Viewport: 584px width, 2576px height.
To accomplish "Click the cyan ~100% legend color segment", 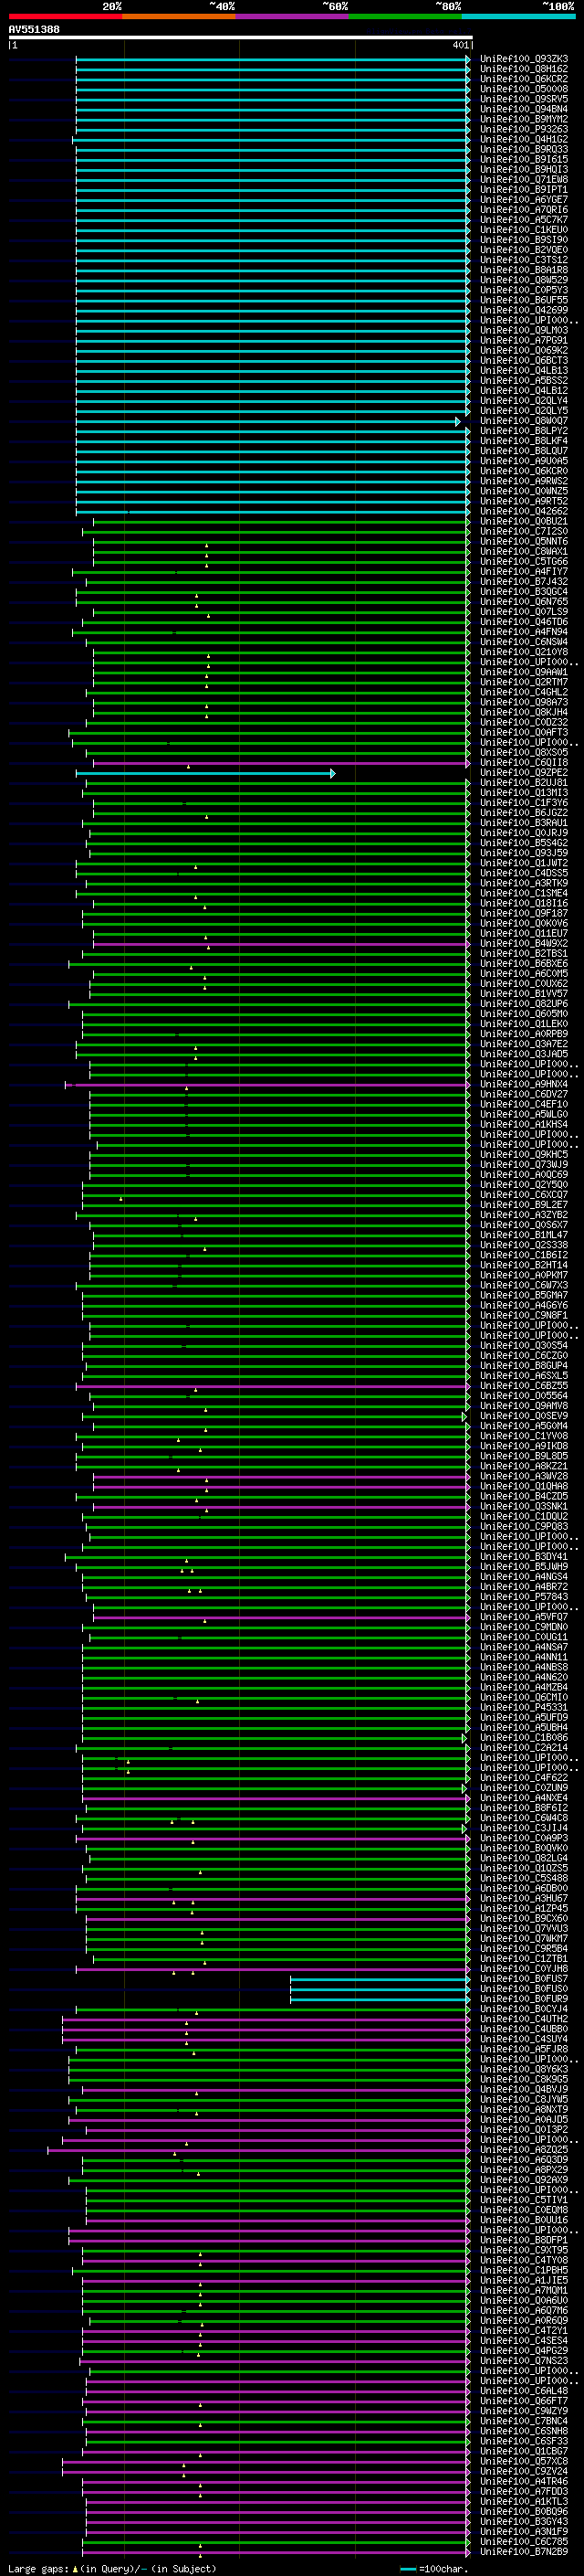I will coord(518,16).
